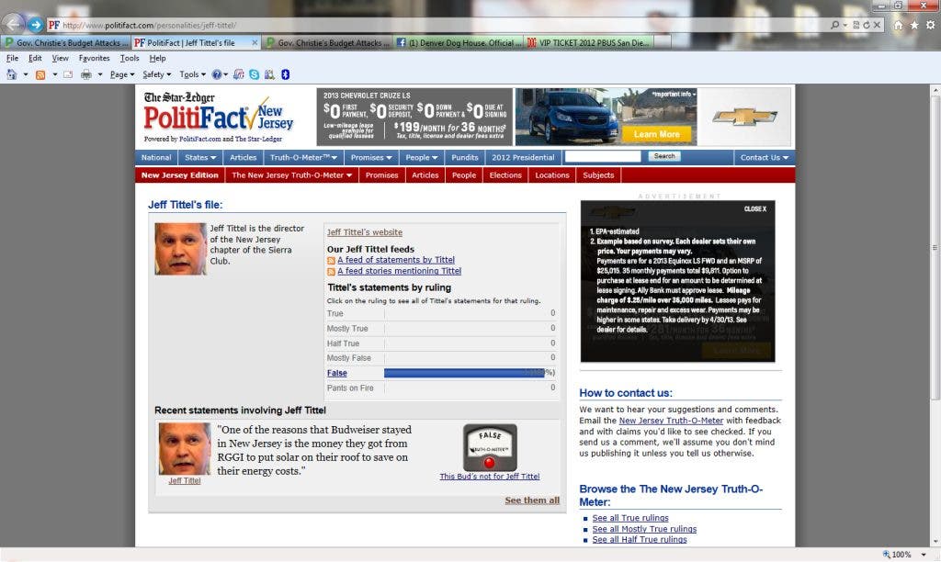Click the Read Mail icon in command bar
Screen dimensions: 941x562
68,74
